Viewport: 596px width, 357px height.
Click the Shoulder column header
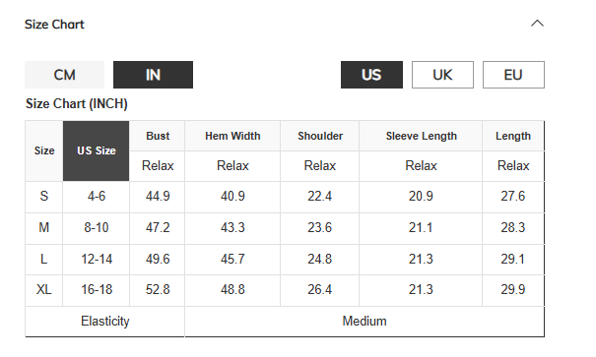tap(320, 136)
